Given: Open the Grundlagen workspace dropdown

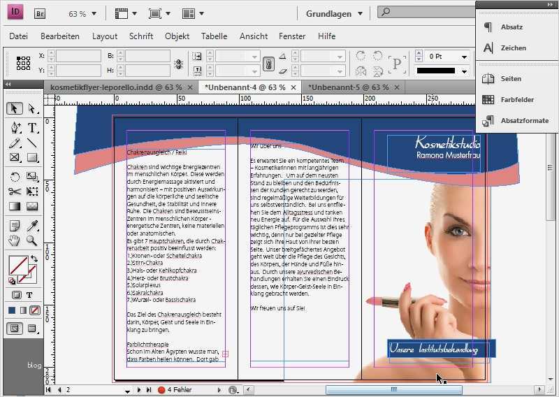Looking at the screenshot, I should (x=334, y=14).
